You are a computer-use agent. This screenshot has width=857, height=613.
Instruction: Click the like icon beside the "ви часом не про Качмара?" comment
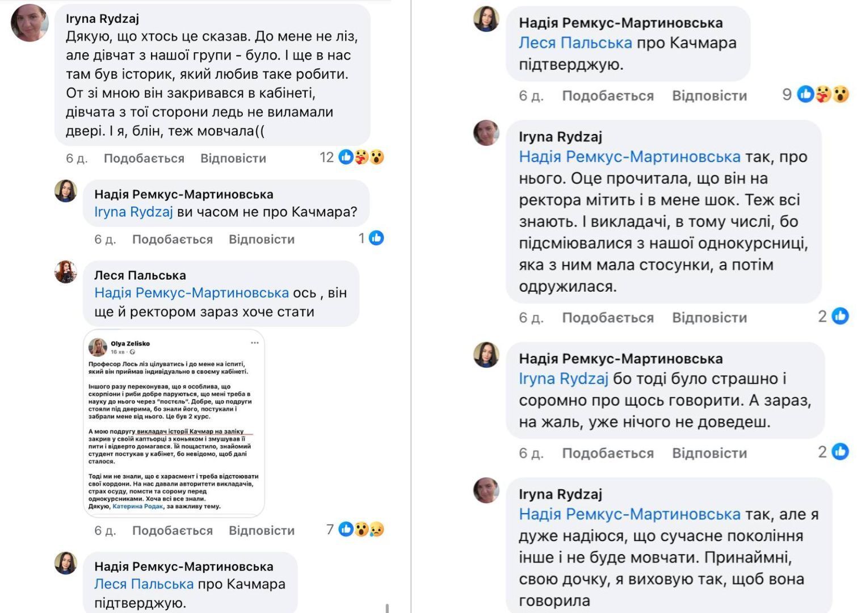(376, 238)
